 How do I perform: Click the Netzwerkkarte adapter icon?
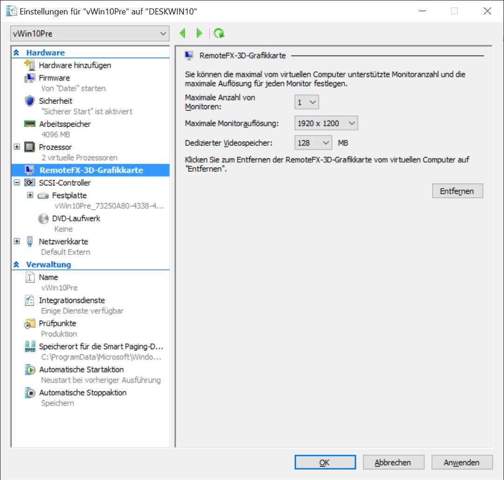29,241
